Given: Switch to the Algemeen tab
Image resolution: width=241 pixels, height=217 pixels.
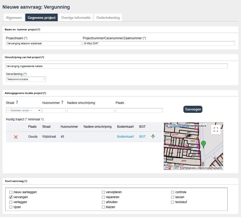Looking at the screenshot, I should tap(14, 18).
